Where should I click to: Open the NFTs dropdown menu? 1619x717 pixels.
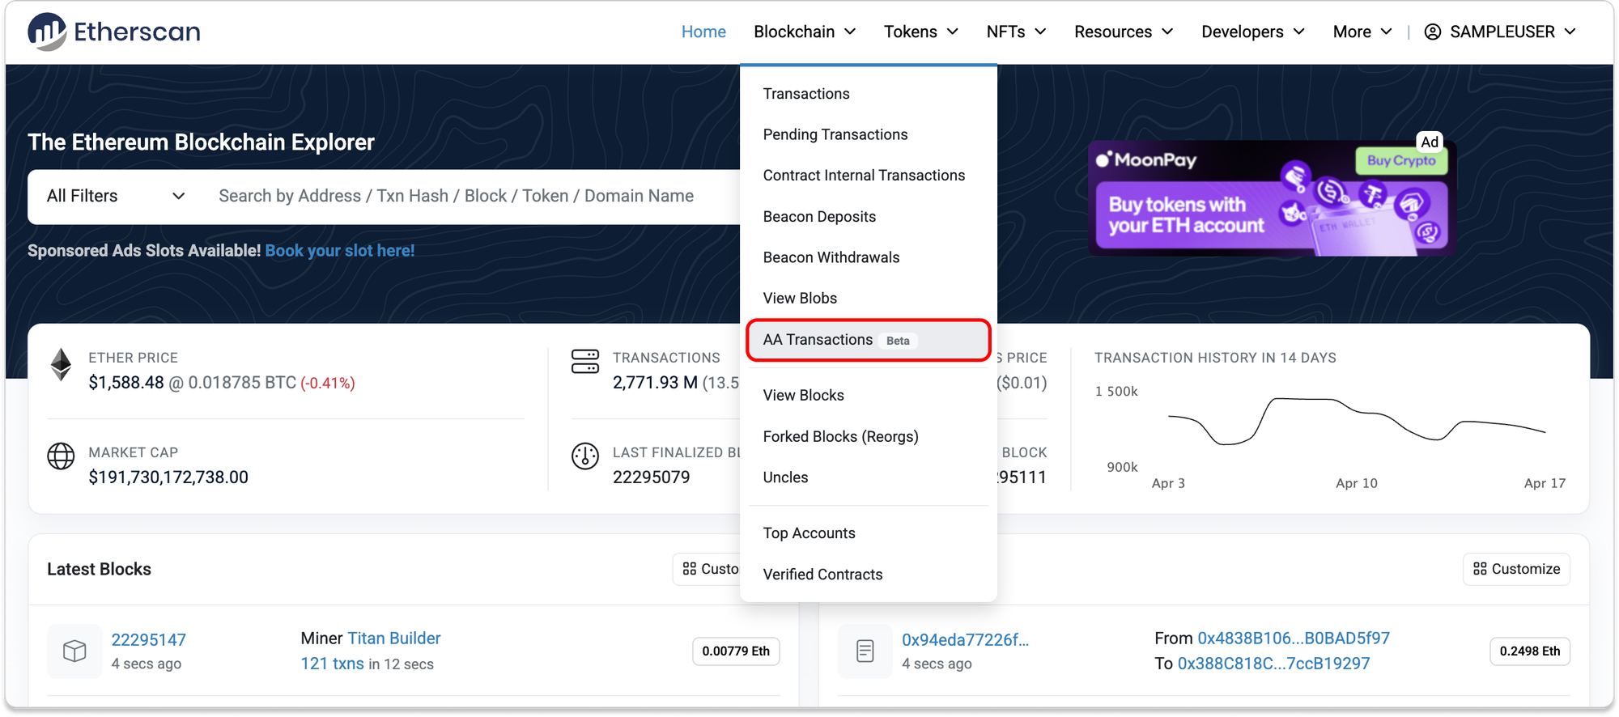[x=1016, y=32]
